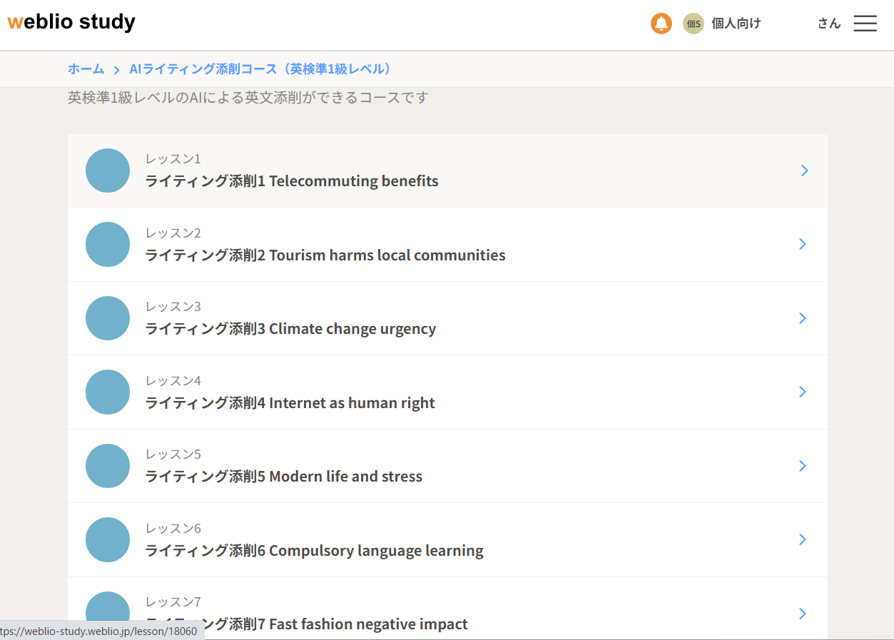Screen dimensions: 894x640
Task: Click the さん user name
Action: point(828,24)
